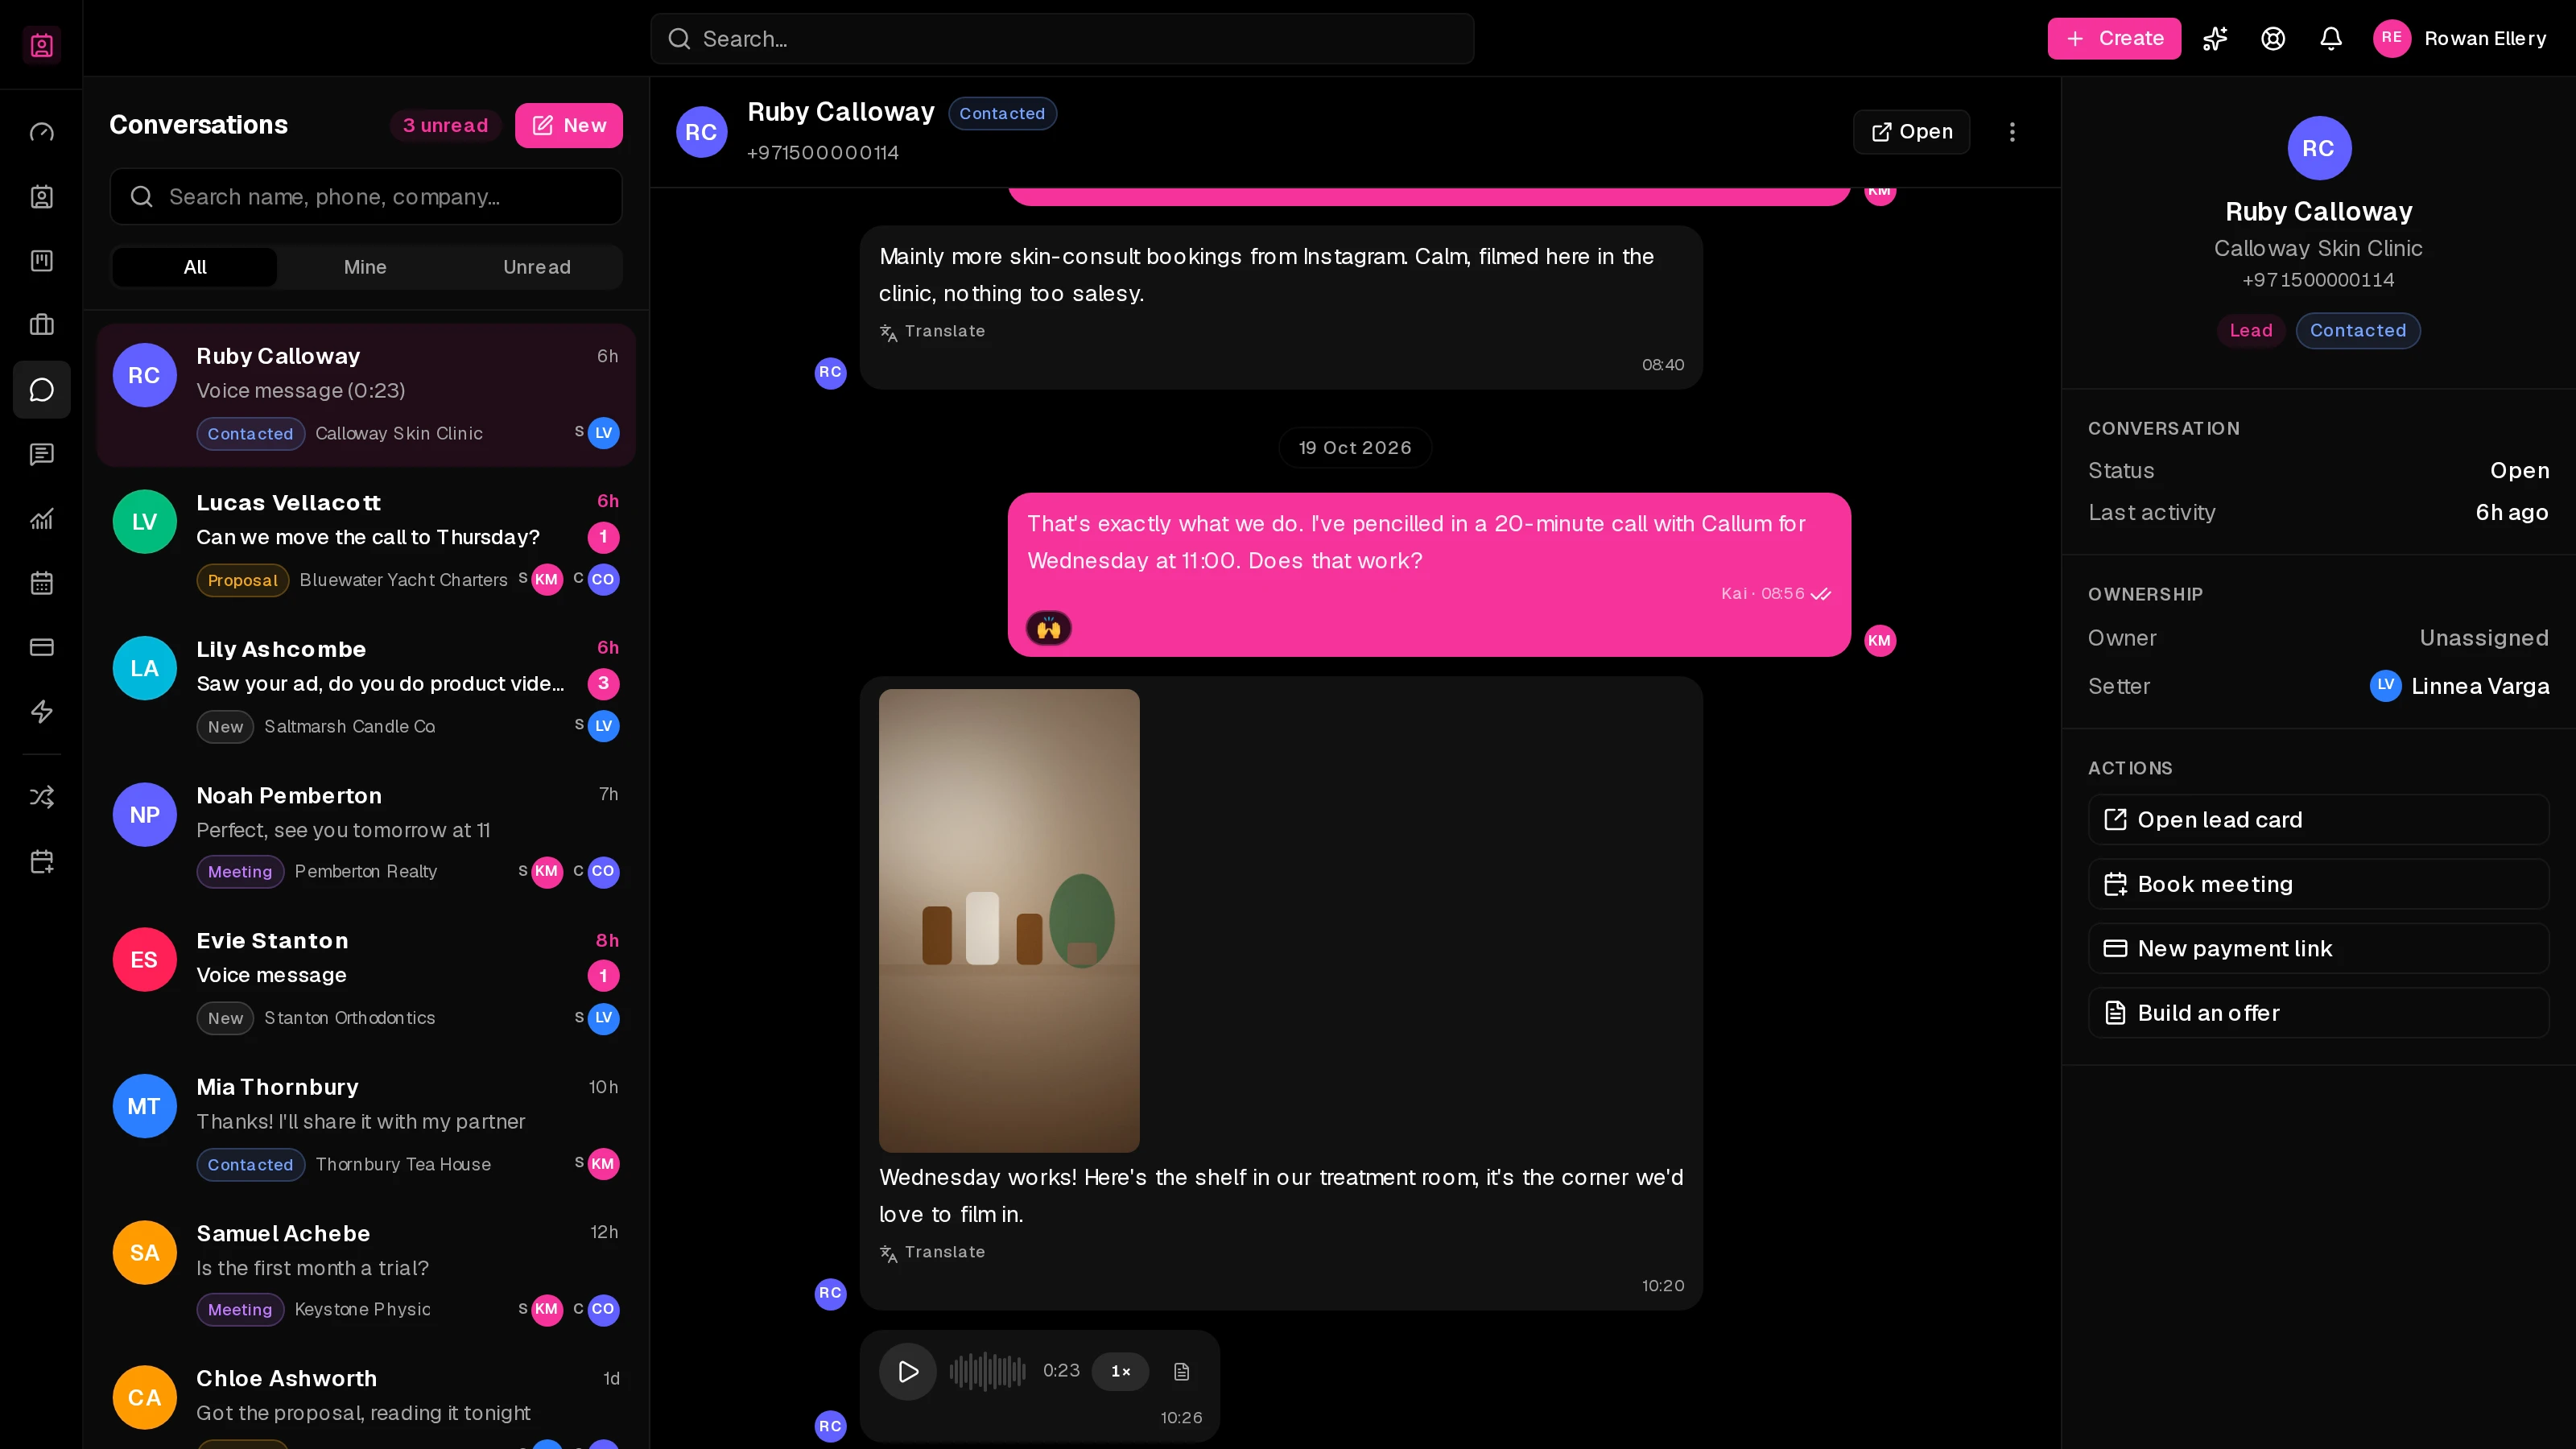Open the analytics chart sidebar icon
Image resolution: width=2576 pixels, height=1449 pixels.
(41, 519)
